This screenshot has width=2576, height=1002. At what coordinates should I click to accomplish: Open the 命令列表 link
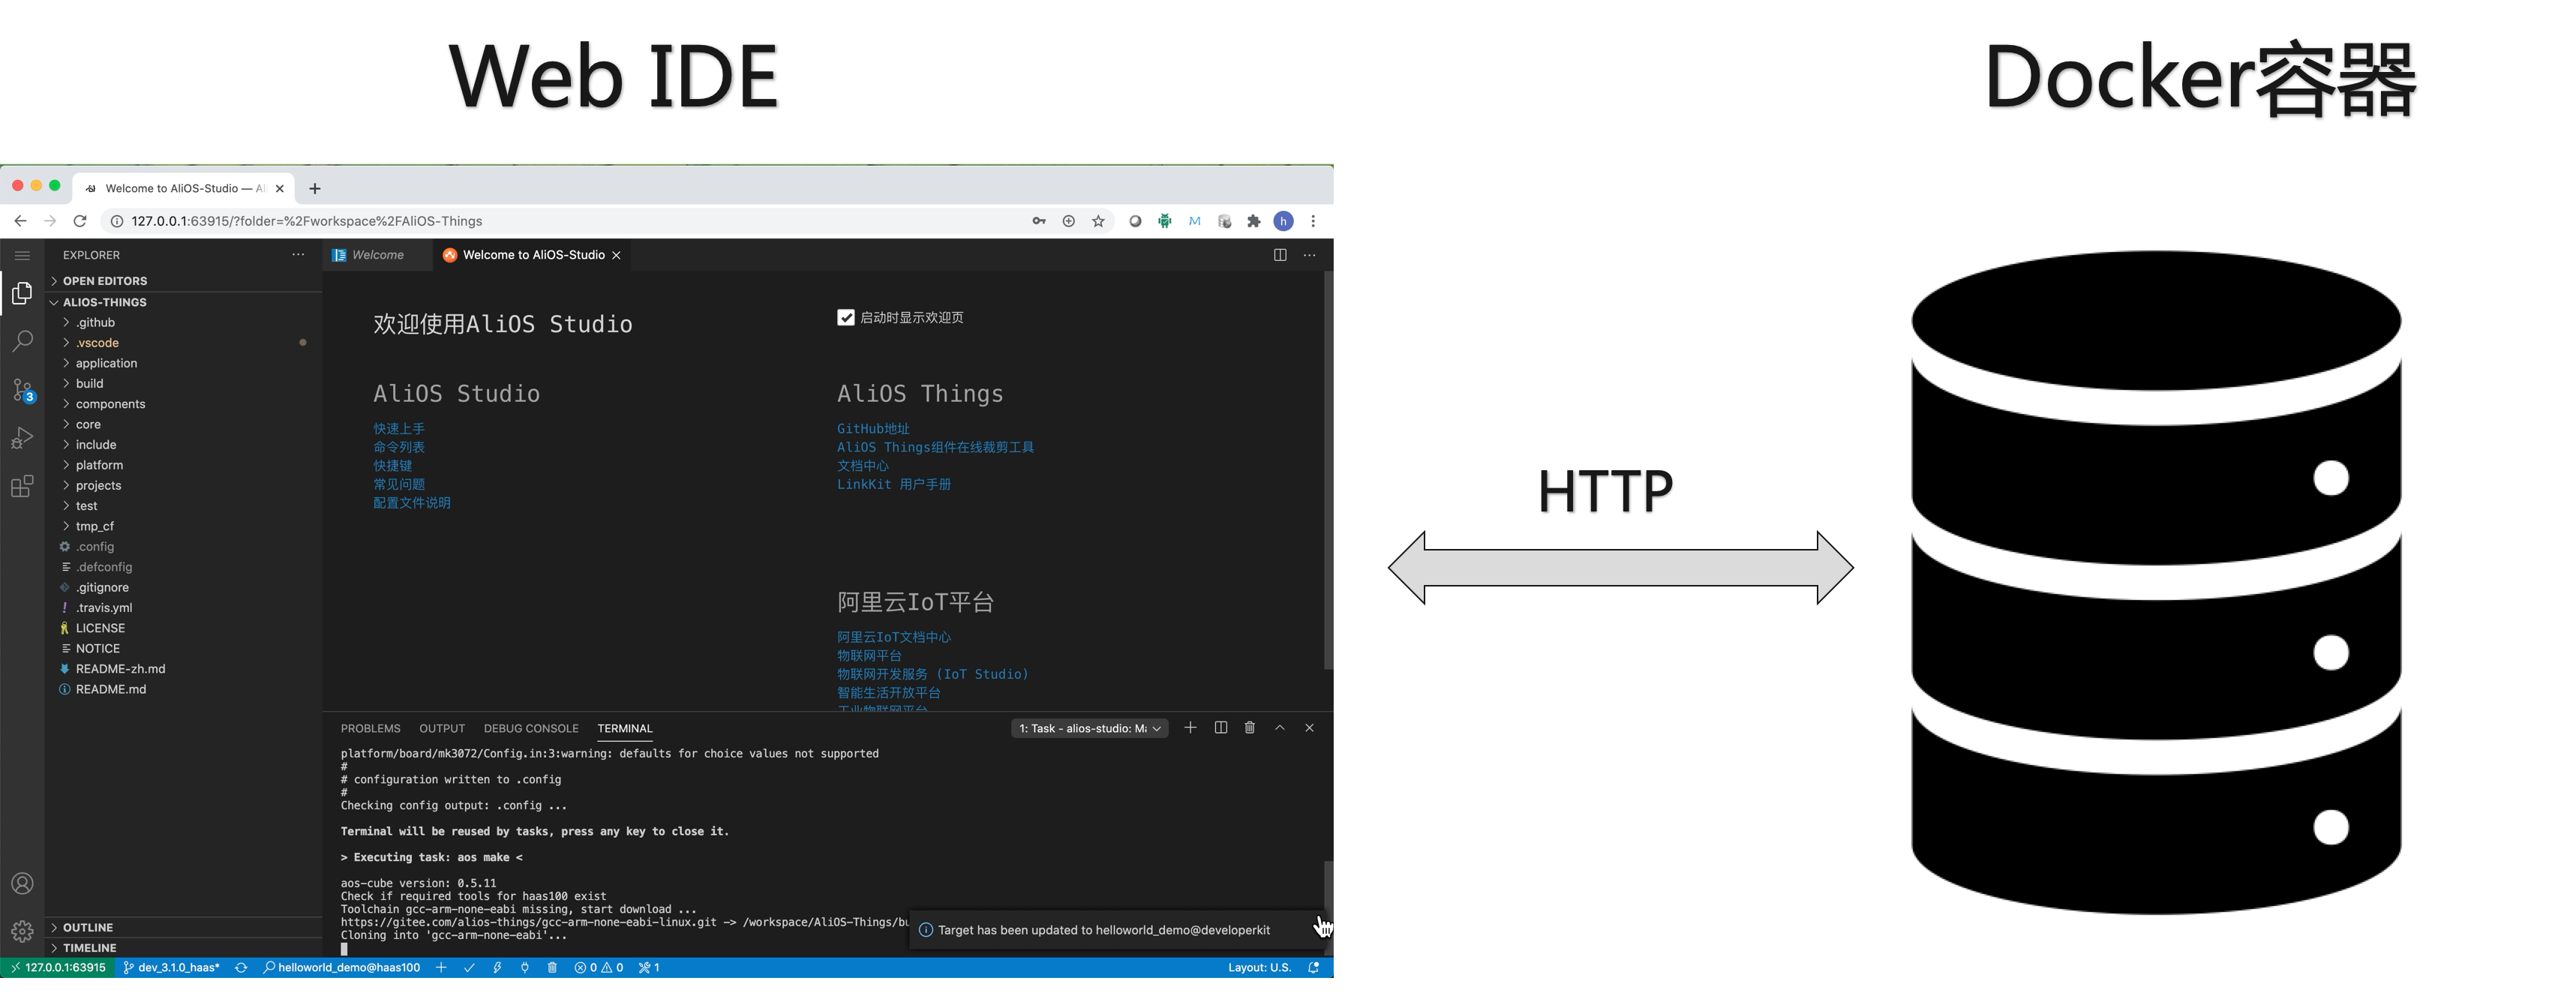(399, 447)
